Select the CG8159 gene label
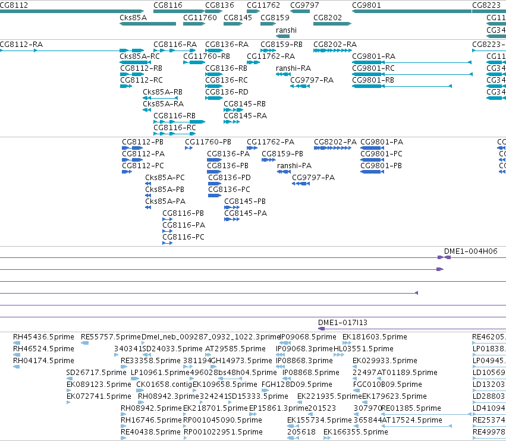This screenshot has width=506, height=441. tap(275, 17)
